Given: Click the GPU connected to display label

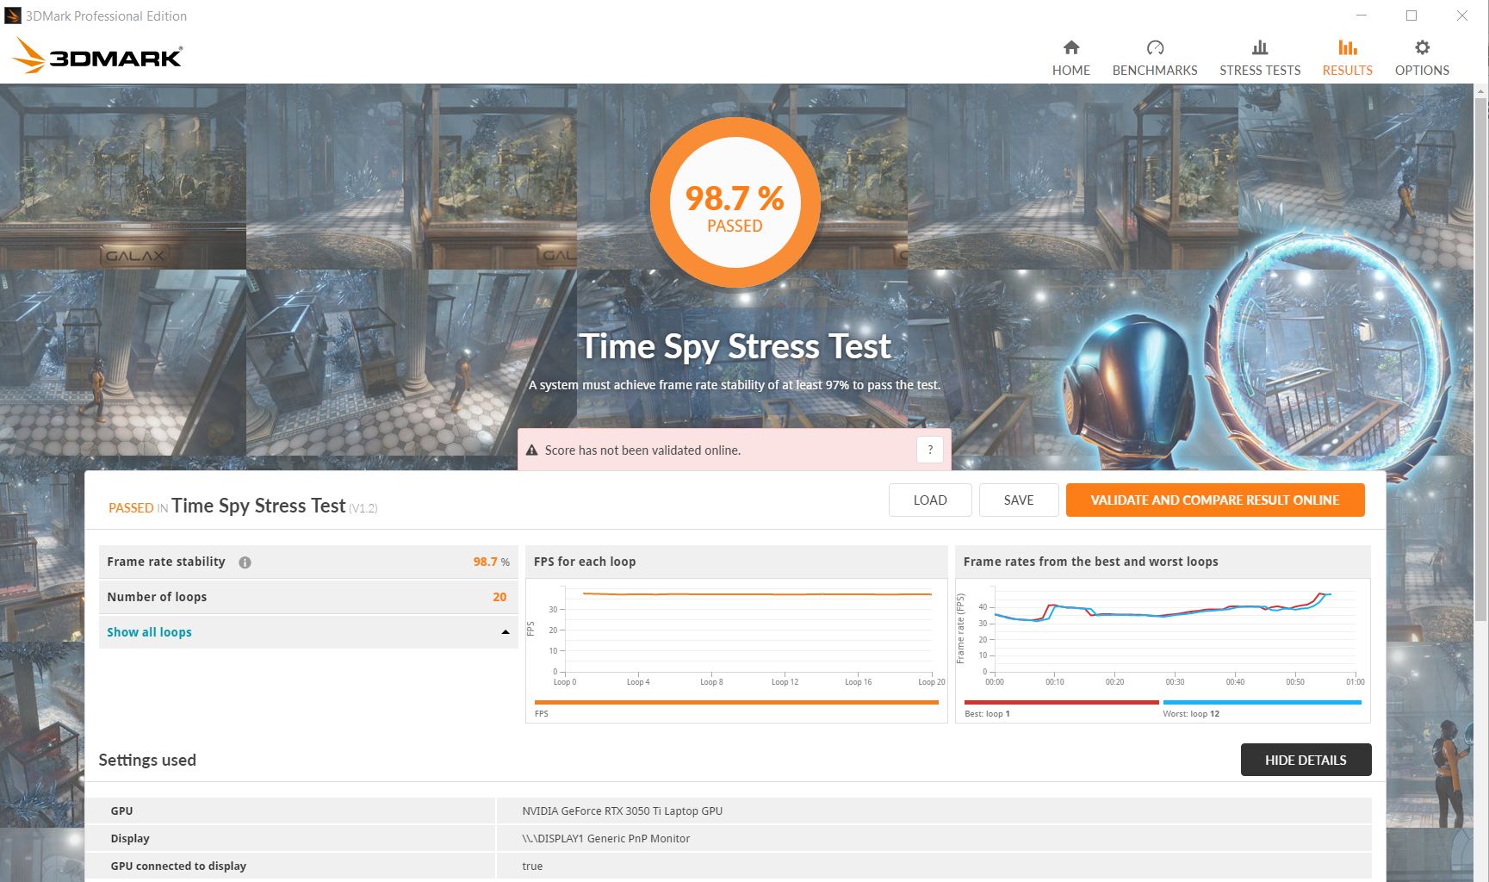Looking at the screenshot, I should [x=178, y=866].
